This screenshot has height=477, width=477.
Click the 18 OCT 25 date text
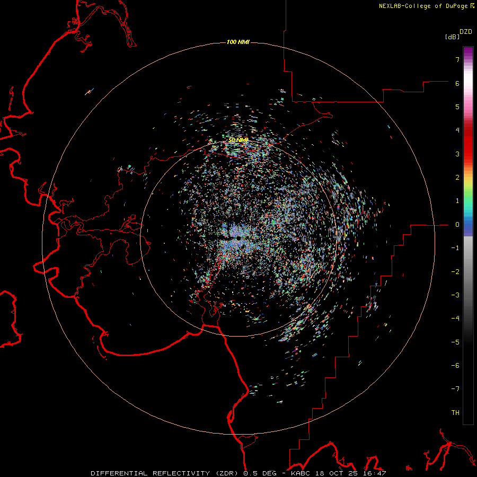pos(336,473)
